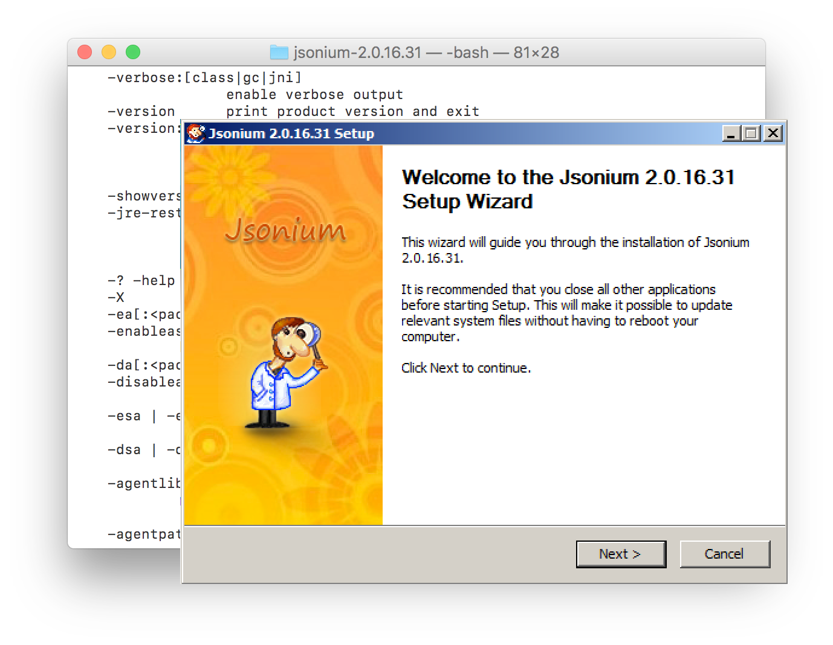Click the "-agentlib" option in Terminal
The width and height of the screenshot is (833, 645).
pos(144,483)
